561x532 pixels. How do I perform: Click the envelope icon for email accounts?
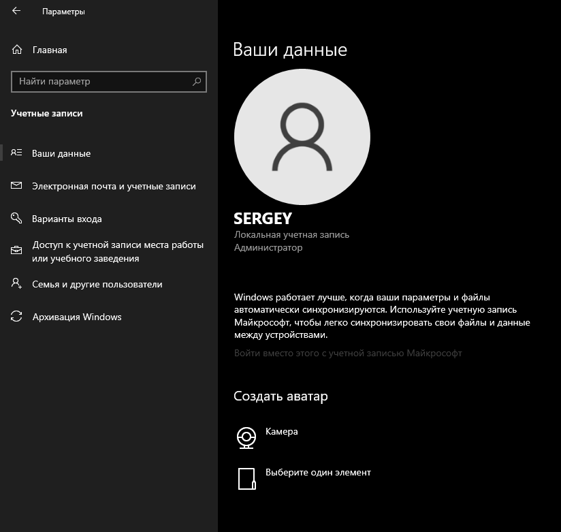[x=16, y=185]
